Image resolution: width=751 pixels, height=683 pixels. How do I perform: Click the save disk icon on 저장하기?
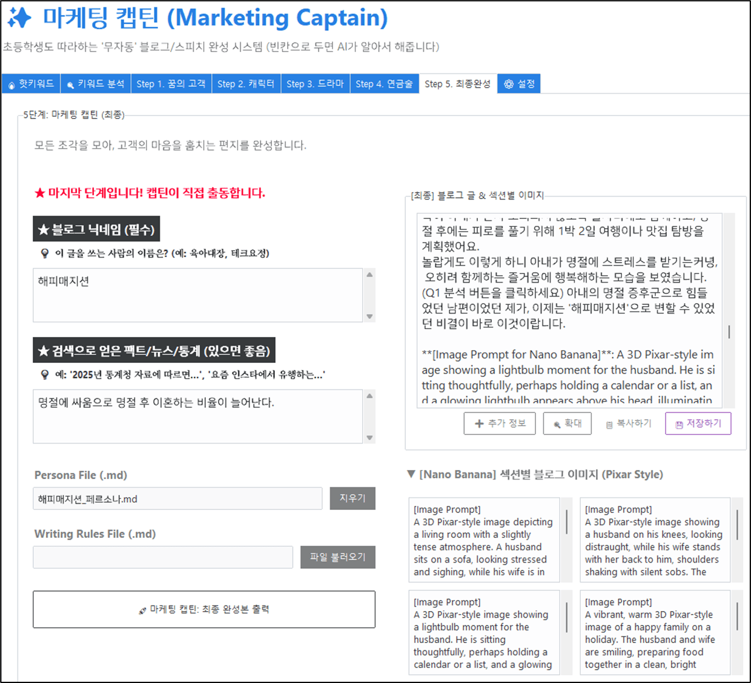[680, 423]
